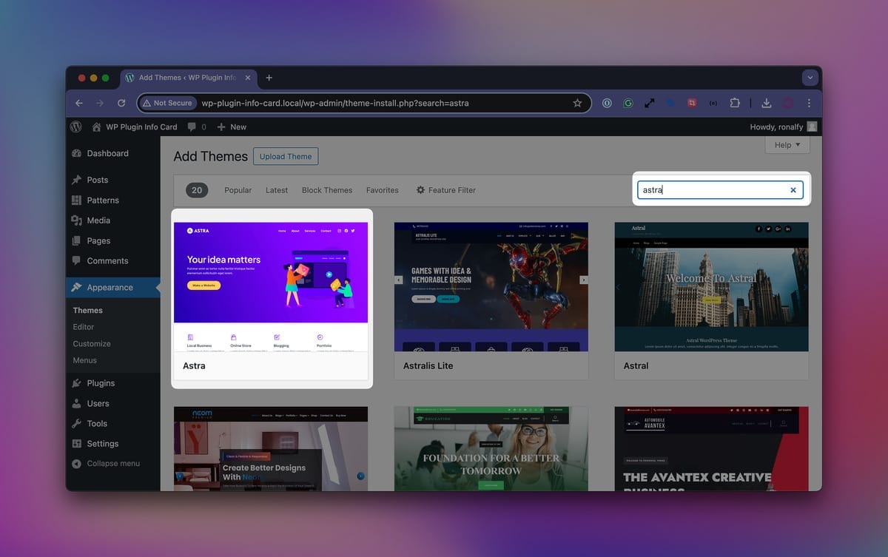Open the Block Themes tab
The image size is (888, 557).
[x=326, y=190]
